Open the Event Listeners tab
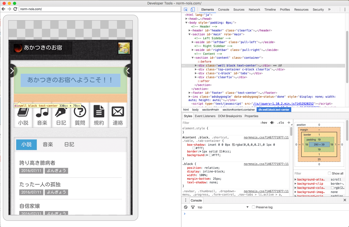The width and height of the screenshot is (349, 227). coord(205,116)
